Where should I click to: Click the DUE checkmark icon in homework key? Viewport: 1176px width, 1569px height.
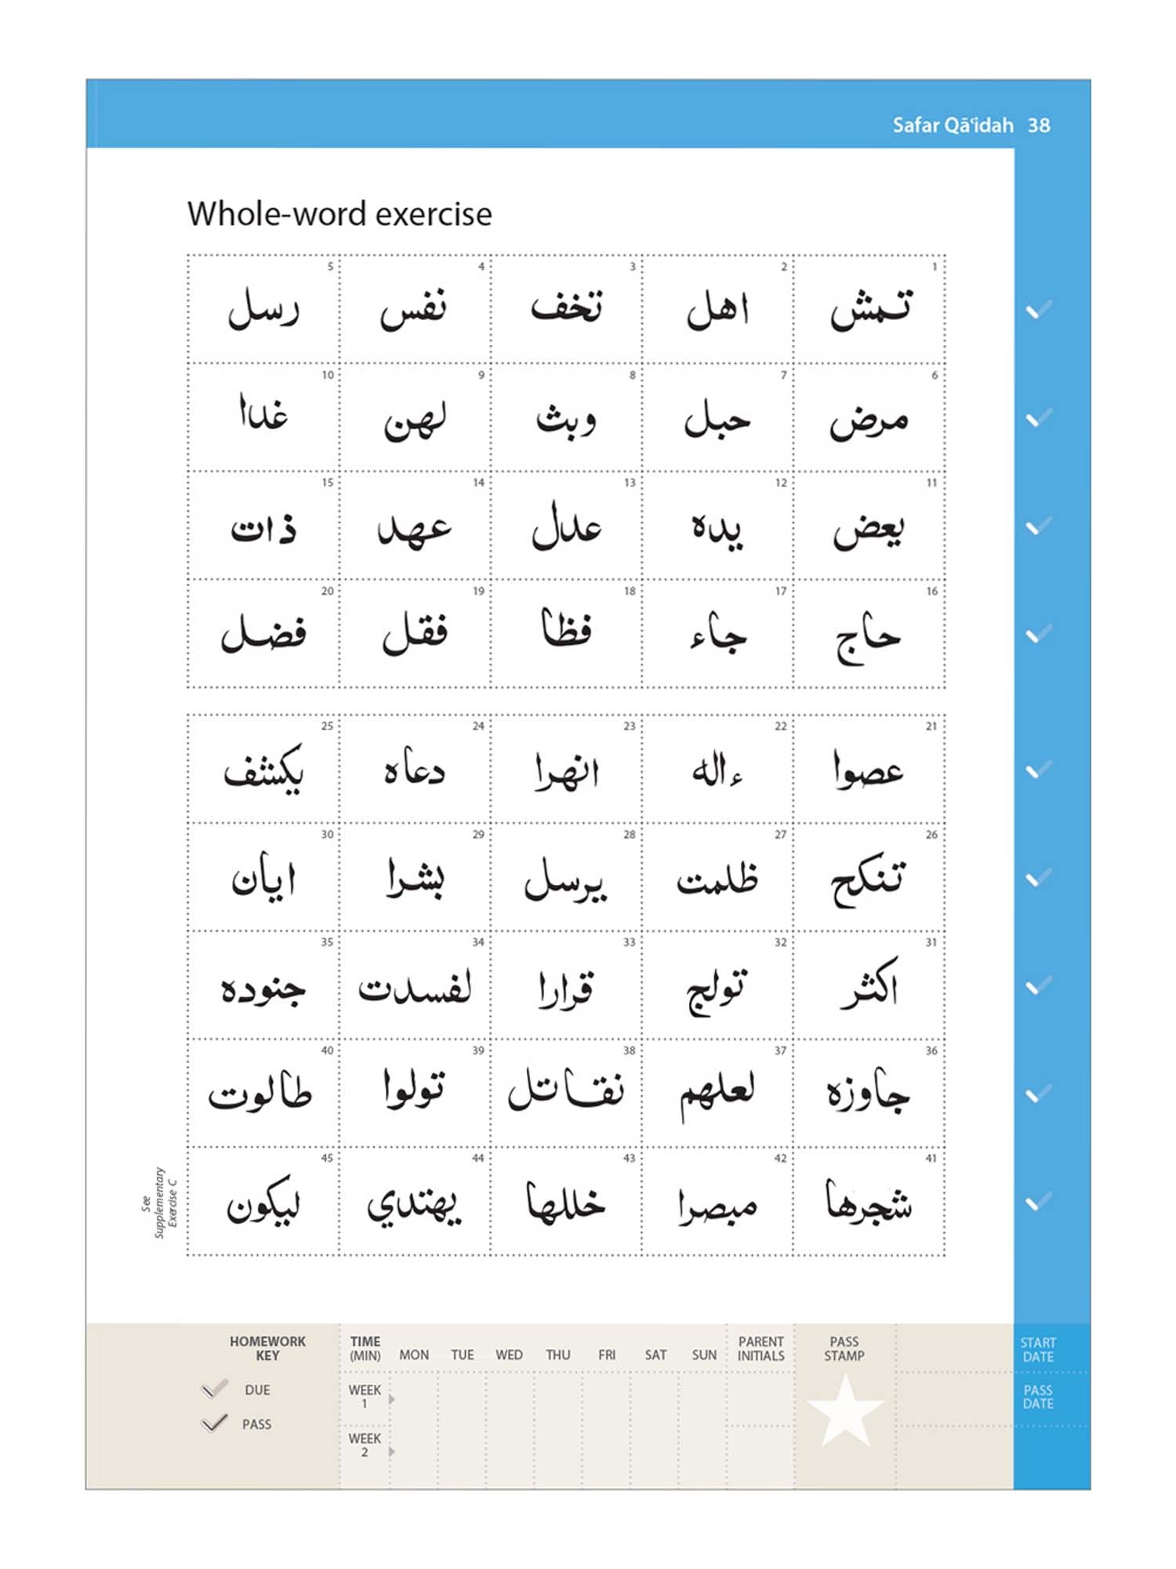[x=214, y=1389]
